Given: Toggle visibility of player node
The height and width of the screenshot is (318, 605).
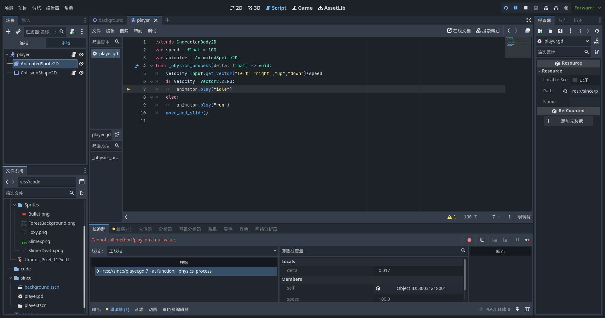Looking at the screenshot, I should click(81, 55).
